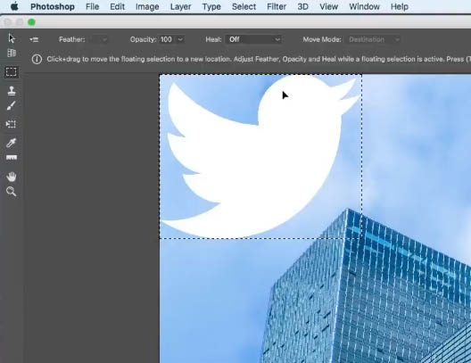
Task: Open the Type menu
Action: point(211,6)
